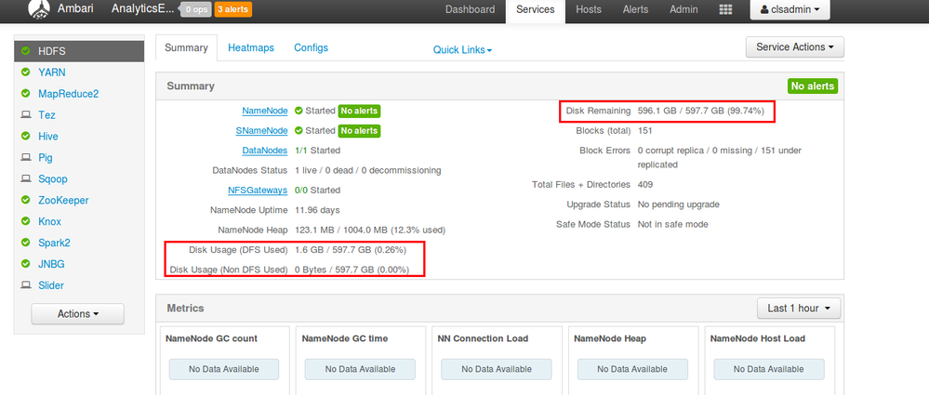
Task: Click the green check icon beside Hive
Action: (x=25, y=137)
